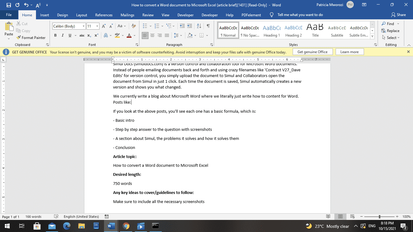Click the Paste clipboard icon

coord(9,26)
